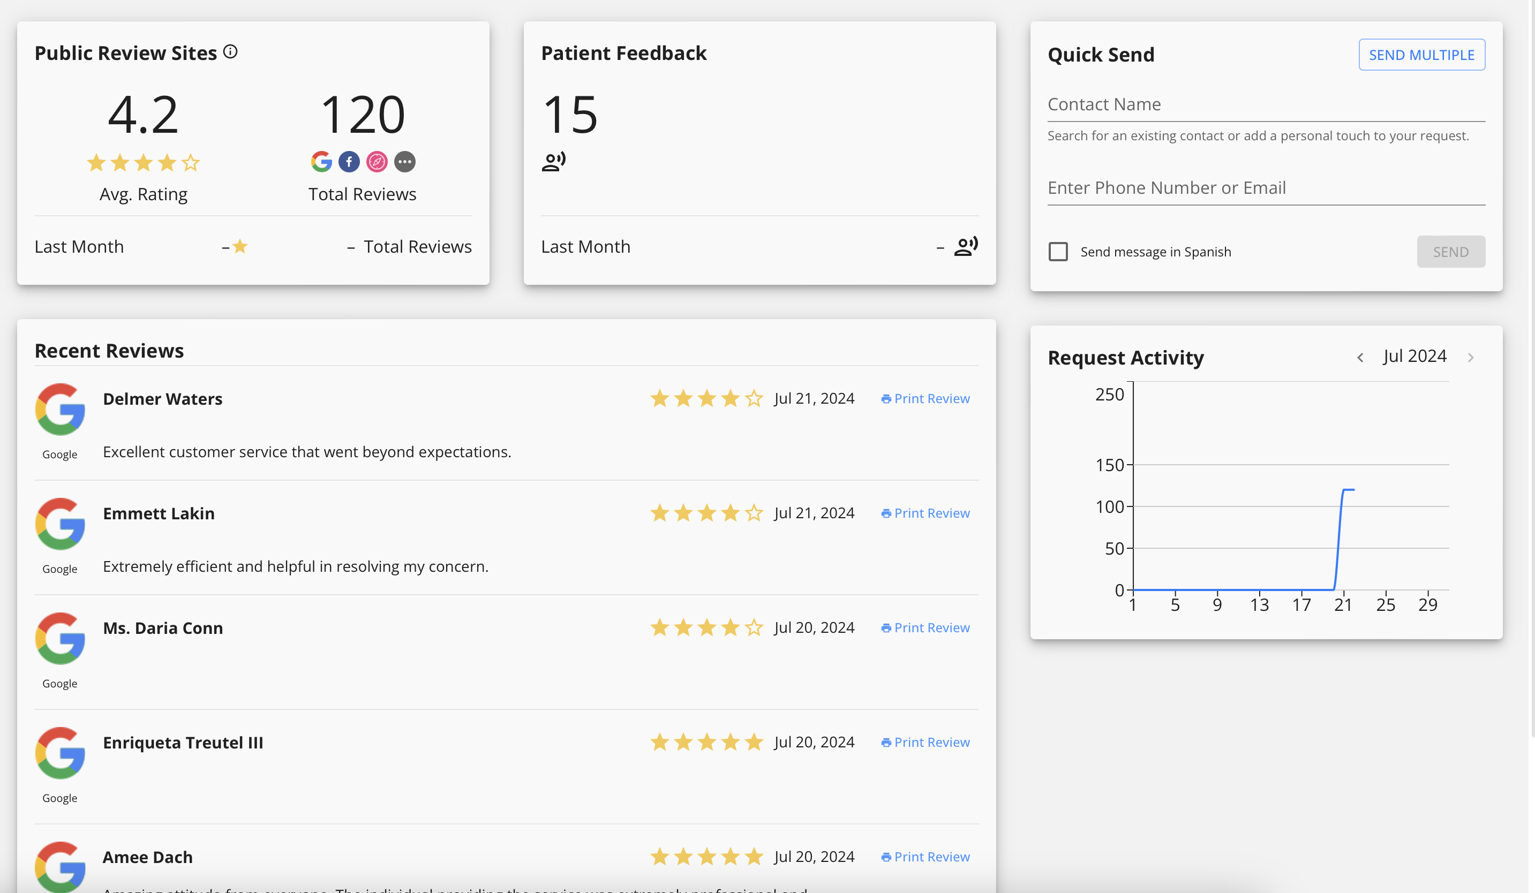Click the star icon next to Last Month
The height and width of the screenshot is (893, 1535).
tap(240, 246)
